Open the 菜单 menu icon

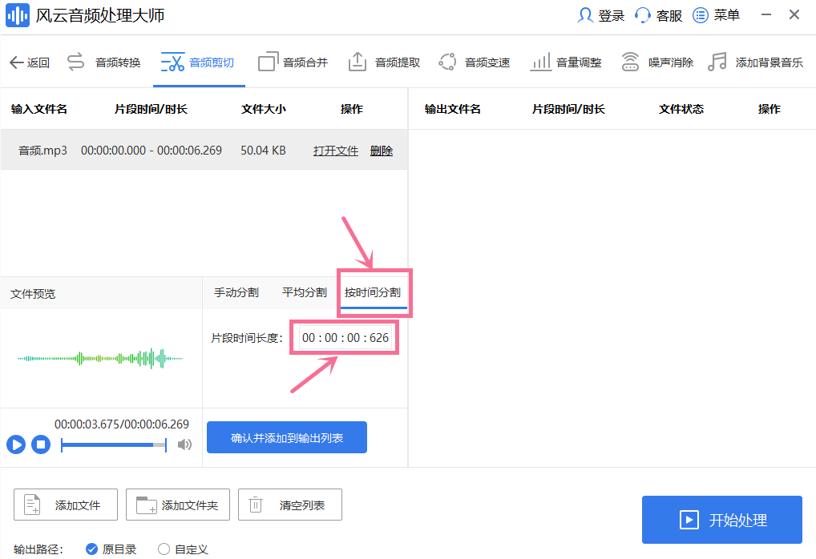click(x=701, y=15)
